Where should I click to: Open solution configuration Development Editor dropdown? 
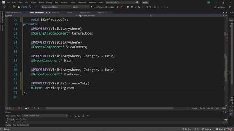(56, 7)
